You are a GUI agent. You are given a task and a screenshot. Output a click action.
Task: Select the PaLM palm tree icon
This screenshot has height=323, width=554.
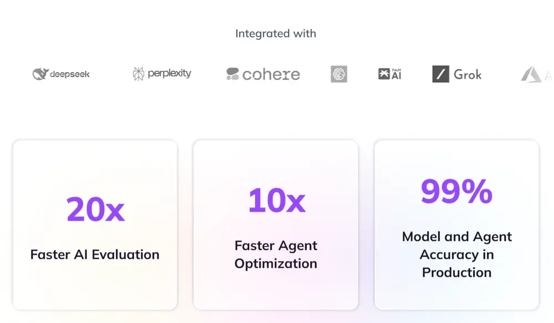[384, 74]
